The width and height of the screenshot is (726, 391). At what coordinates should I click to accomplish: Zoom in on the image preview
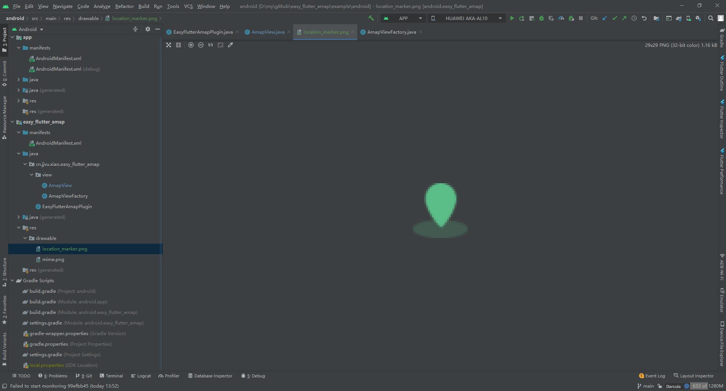pyautogui.click(x=191, y=45)
